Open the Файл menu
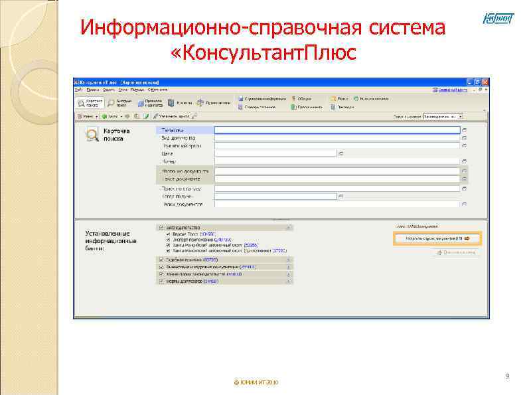The image size is (527, 395). [78, 90]
